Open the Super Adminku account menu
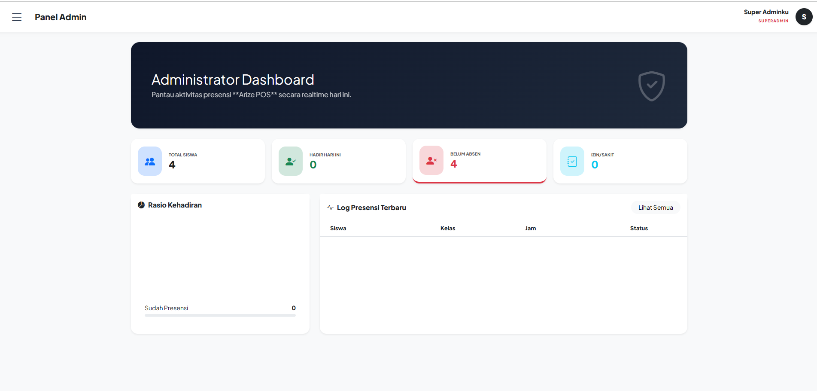The width and height of the screenshot is (817, 391). (x=766, y=12)
